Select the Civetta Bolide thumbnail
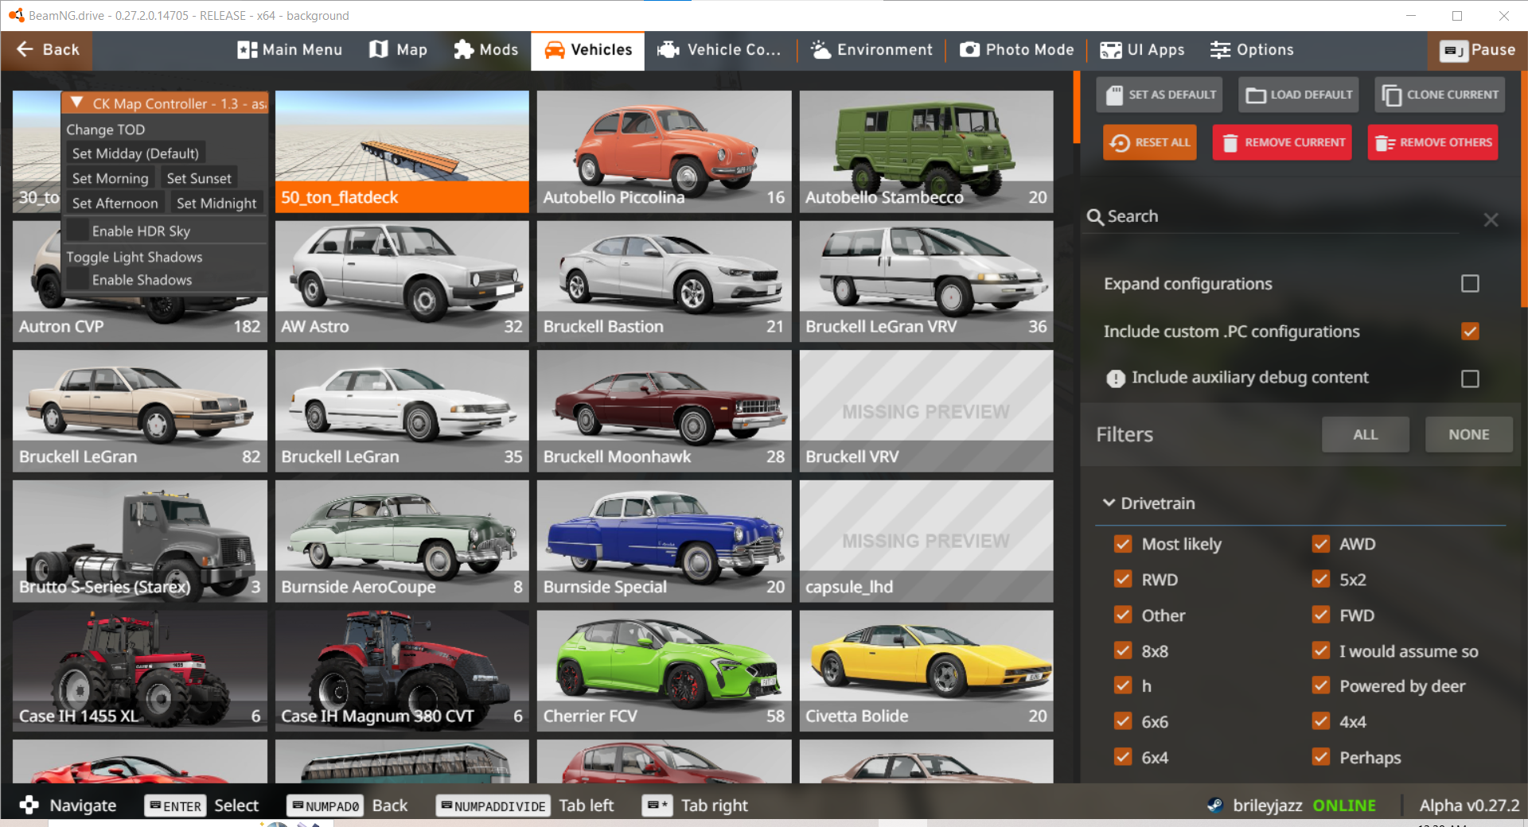The width and height of the screenshot is (1528, 827). coord(926,671)
